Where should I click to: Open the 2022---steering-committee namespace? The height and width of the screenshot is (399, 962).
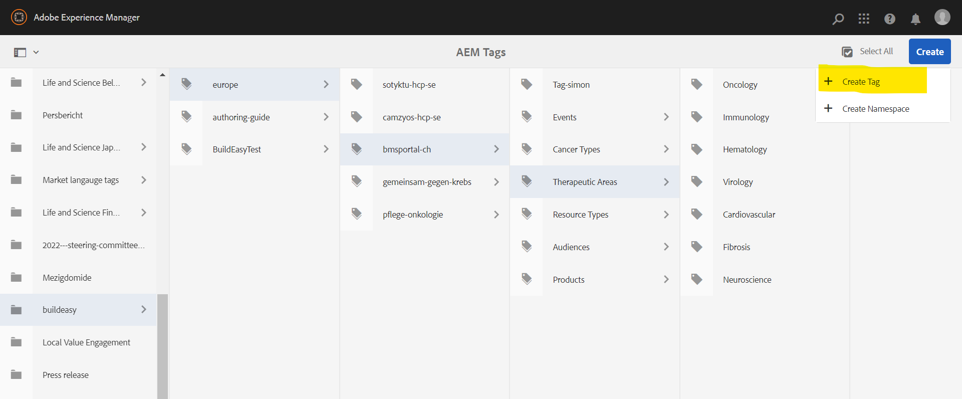click(x=78, y=245)
